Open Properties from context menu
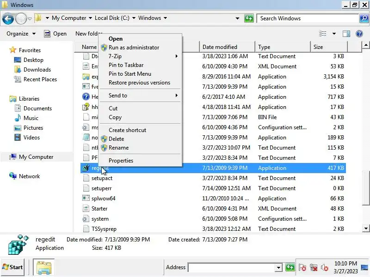 [140, 161]
